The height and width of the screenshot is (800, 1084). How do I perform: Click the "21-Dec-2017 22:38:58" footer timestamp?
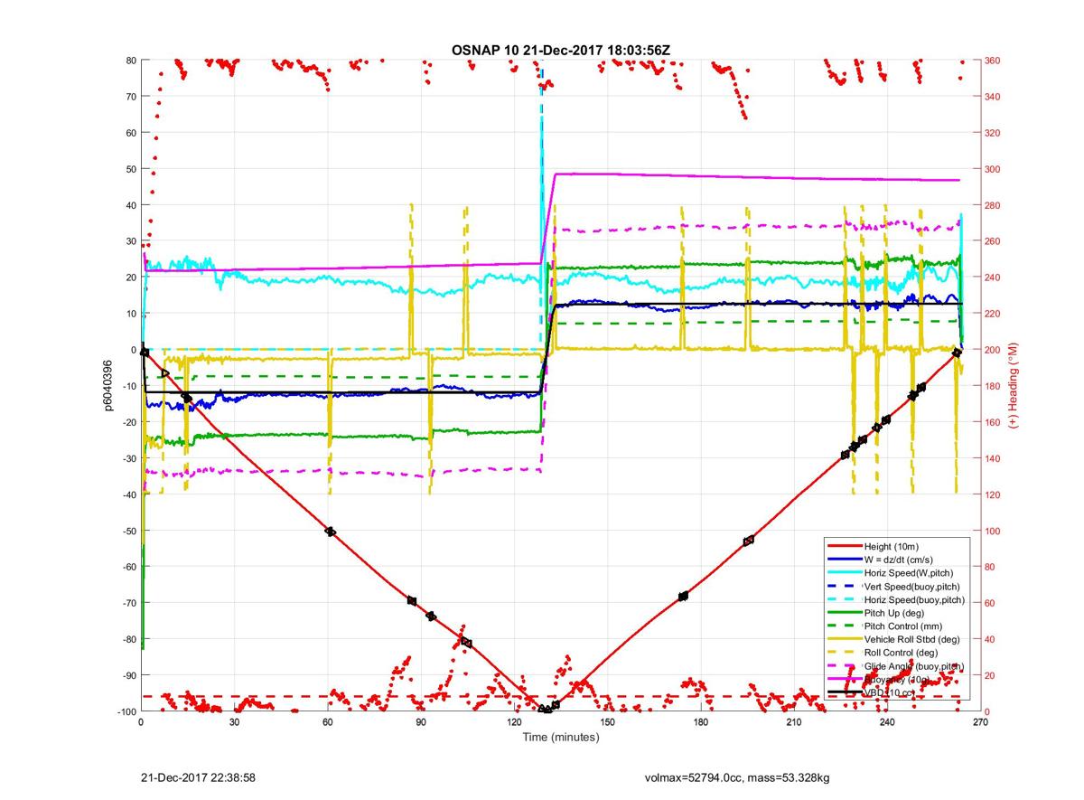[x=198, y=777]
